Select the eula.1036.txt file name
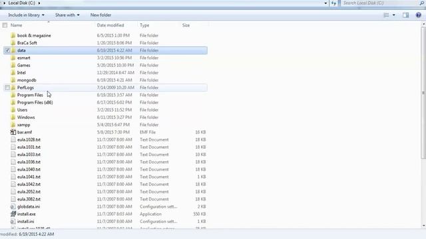The height and width of the screenshot is (239, 426). point(29,162)
